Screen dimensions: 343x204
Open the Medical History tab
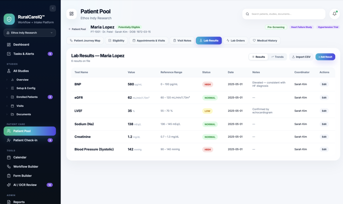265,40
